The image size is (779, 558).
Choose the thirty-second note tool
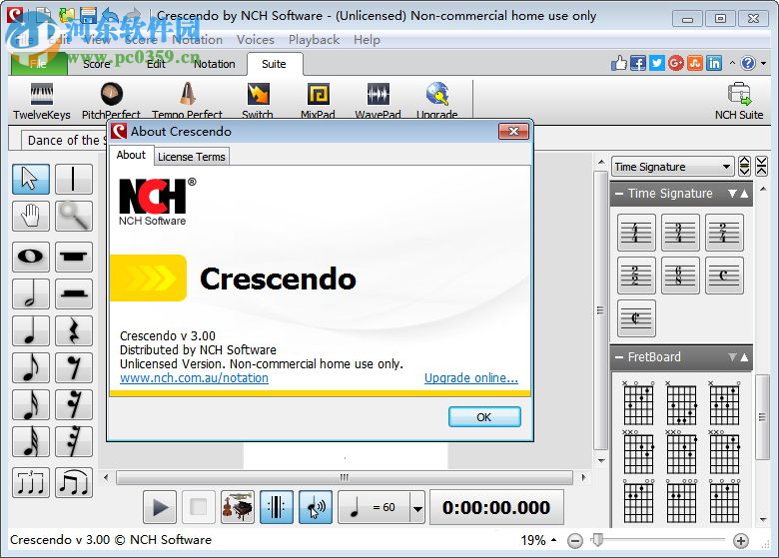30,441
